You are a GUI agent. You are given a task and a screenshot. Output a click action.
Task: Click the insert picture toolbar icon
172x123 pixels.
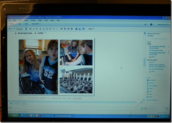point(80,29)
